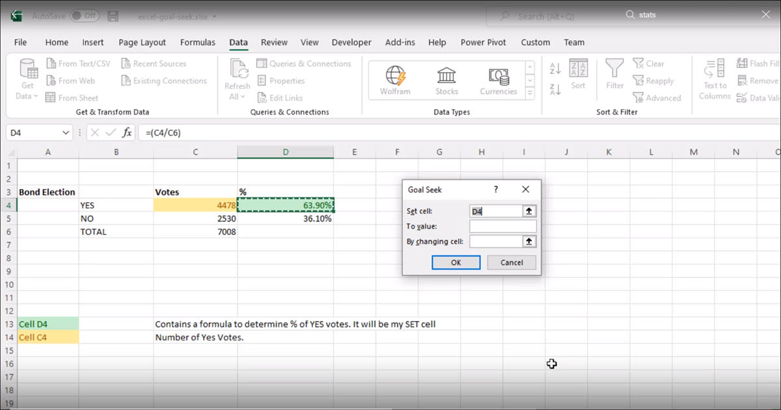Open the Power Pivot tab

coord(483,42)
